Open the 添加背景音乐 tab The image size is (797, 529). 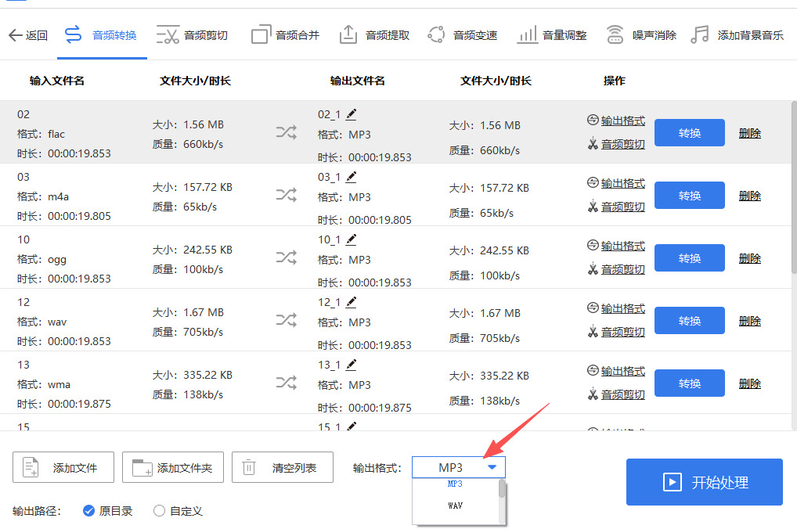click(737, 35)
